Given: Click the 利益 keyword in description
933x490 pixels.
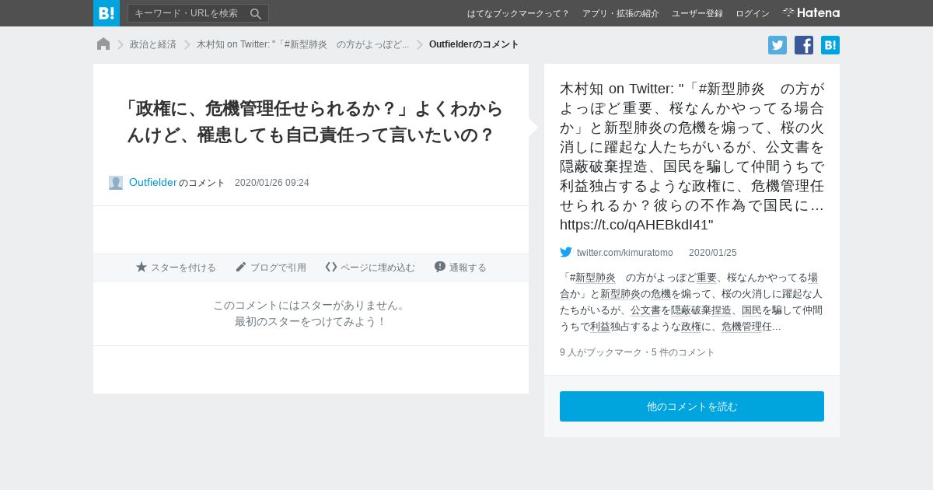Looking at the screenshot, I should pos(600,327).
